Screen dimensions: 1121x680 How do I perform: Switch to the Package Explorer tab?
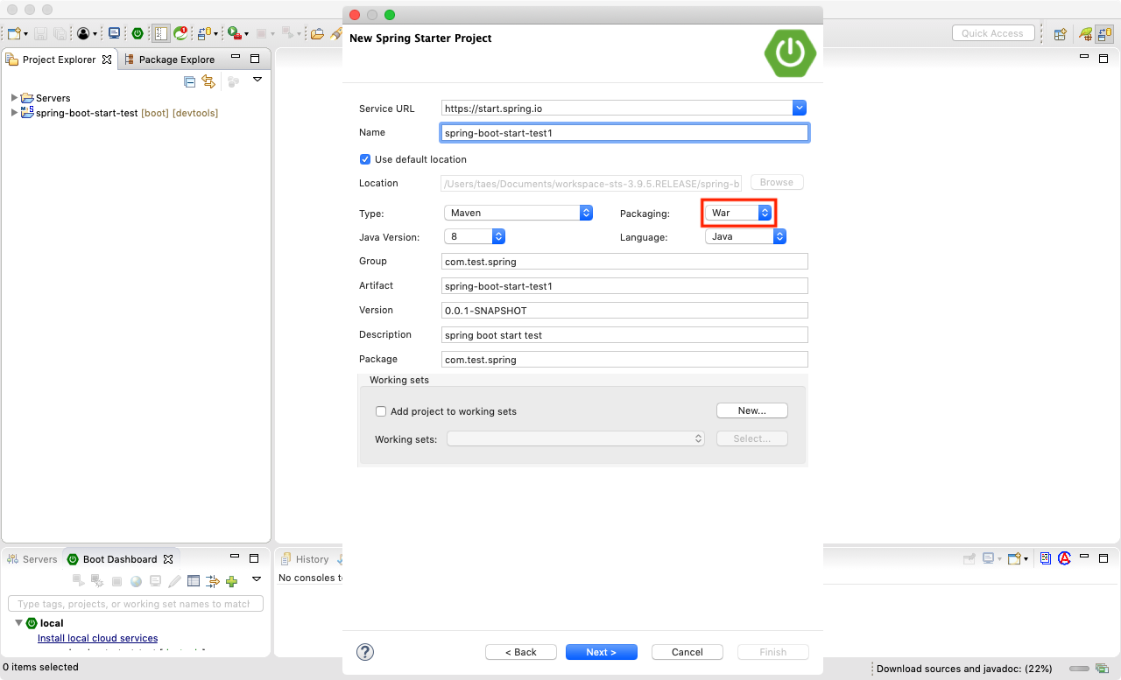pyautogui.click(x=175, y=60)
